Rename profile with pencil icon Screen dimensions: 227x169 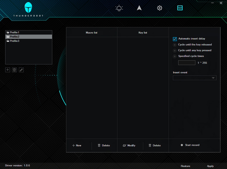[x=21, y=70]
